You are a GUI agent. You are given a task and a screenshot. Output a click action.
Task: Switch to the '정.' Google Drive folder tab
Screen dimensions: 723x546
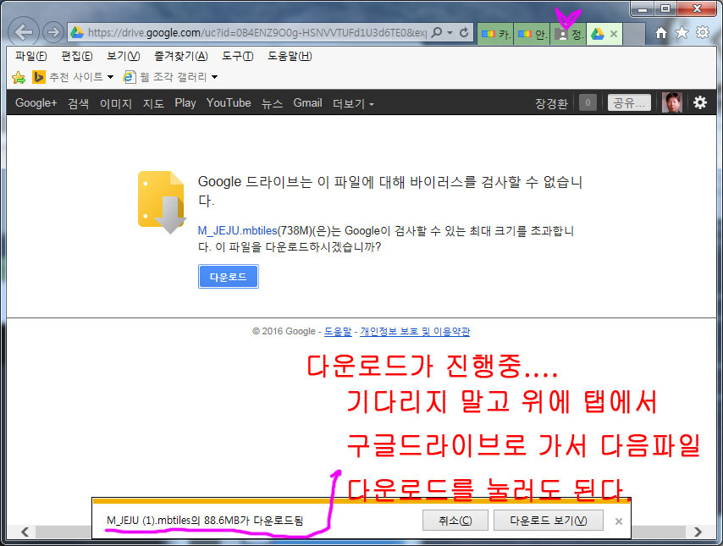point(568,34)
